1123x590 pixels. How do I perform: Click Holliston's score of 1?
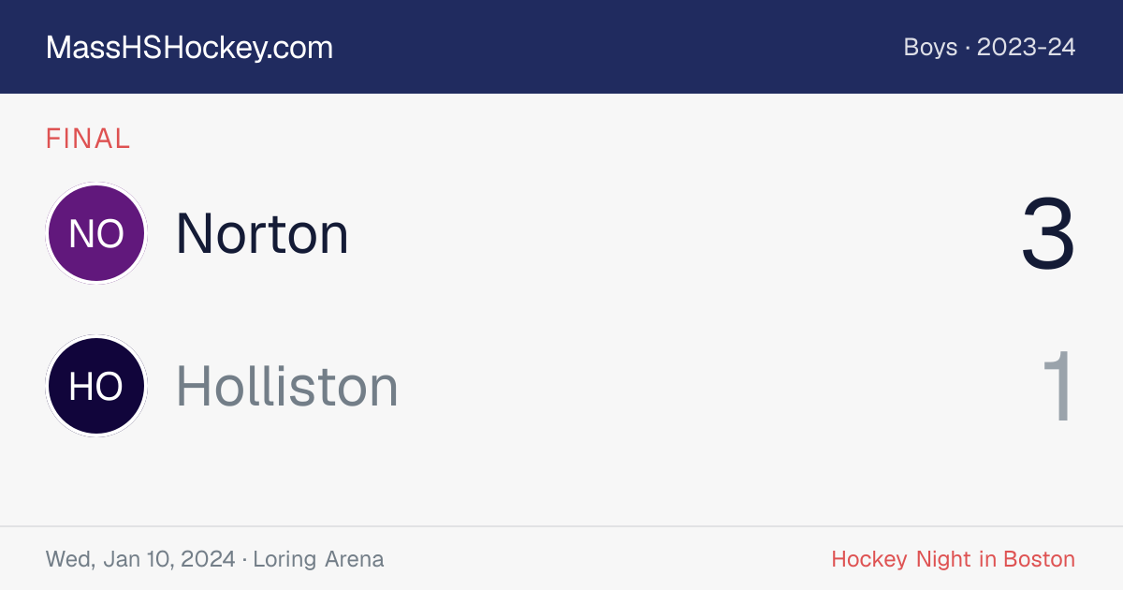(x=1059, y=387)
